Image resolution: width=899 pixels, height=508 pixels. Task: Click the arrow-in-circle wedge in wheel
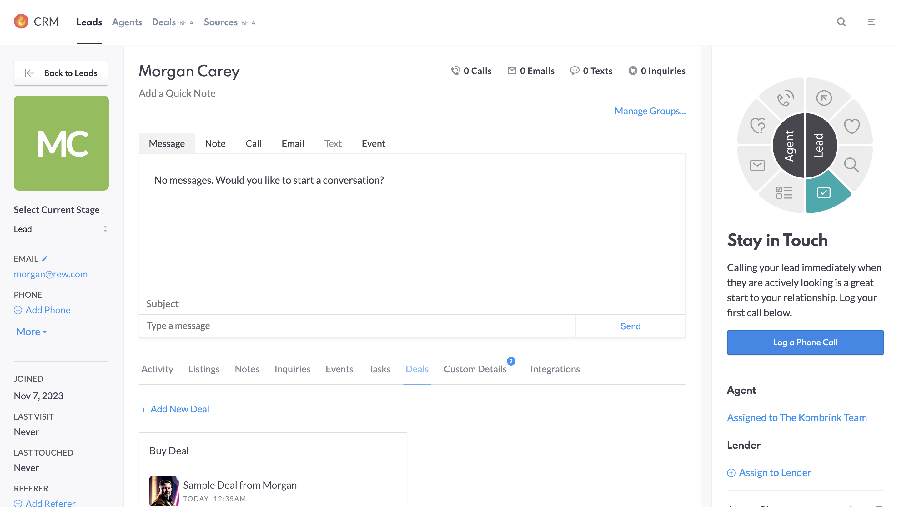pos(824,98)
